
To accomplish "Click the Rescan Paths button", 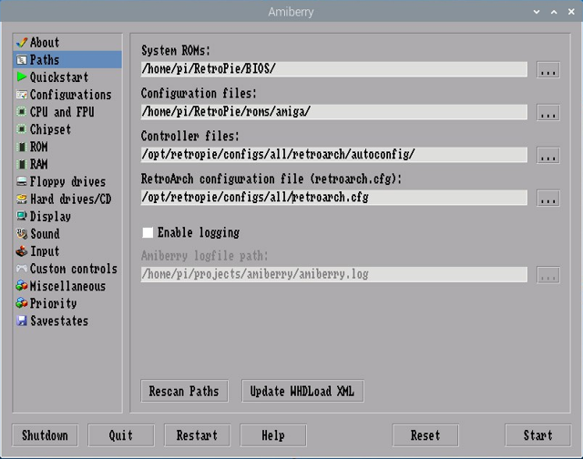I will 184,391.
